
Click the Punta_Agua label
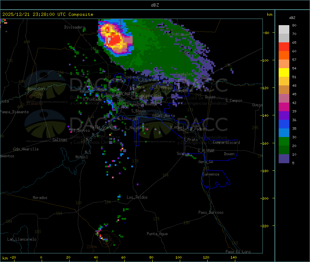(157, 234)
